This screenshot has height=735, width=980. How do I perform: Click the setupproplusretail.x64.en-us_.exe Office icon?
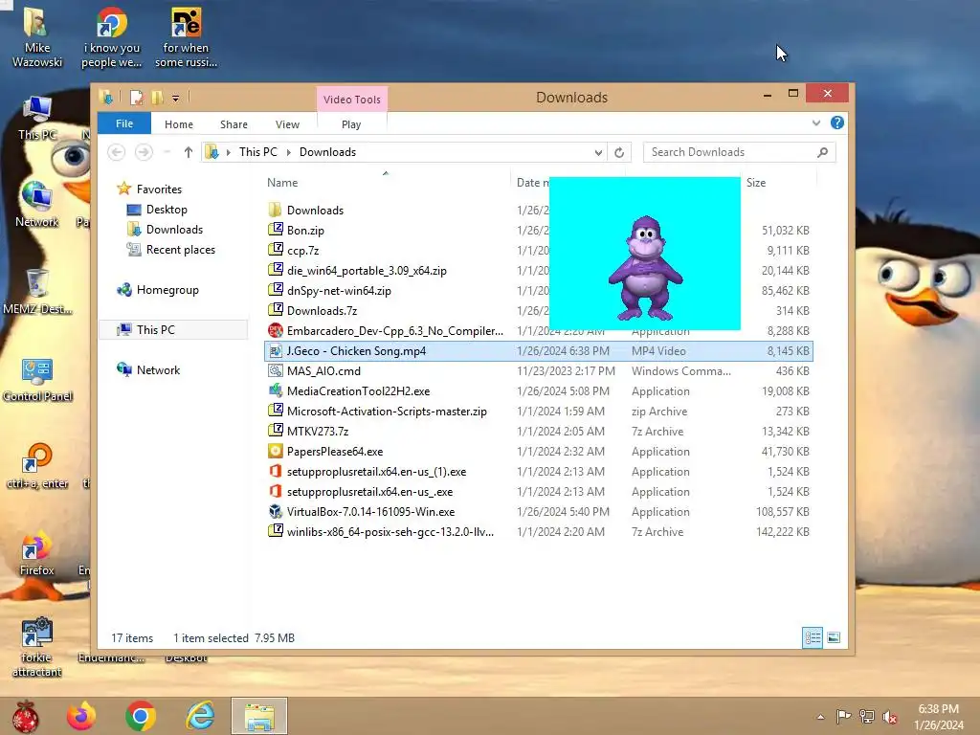click(275, 491)
